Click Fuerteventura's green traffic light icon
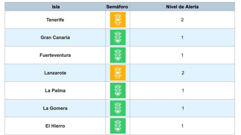The height and width of the screenshot is (135, 241). 118,55
